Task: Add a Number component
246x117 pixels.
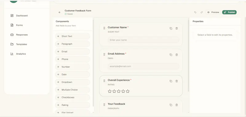Action: tap(73, 67)
